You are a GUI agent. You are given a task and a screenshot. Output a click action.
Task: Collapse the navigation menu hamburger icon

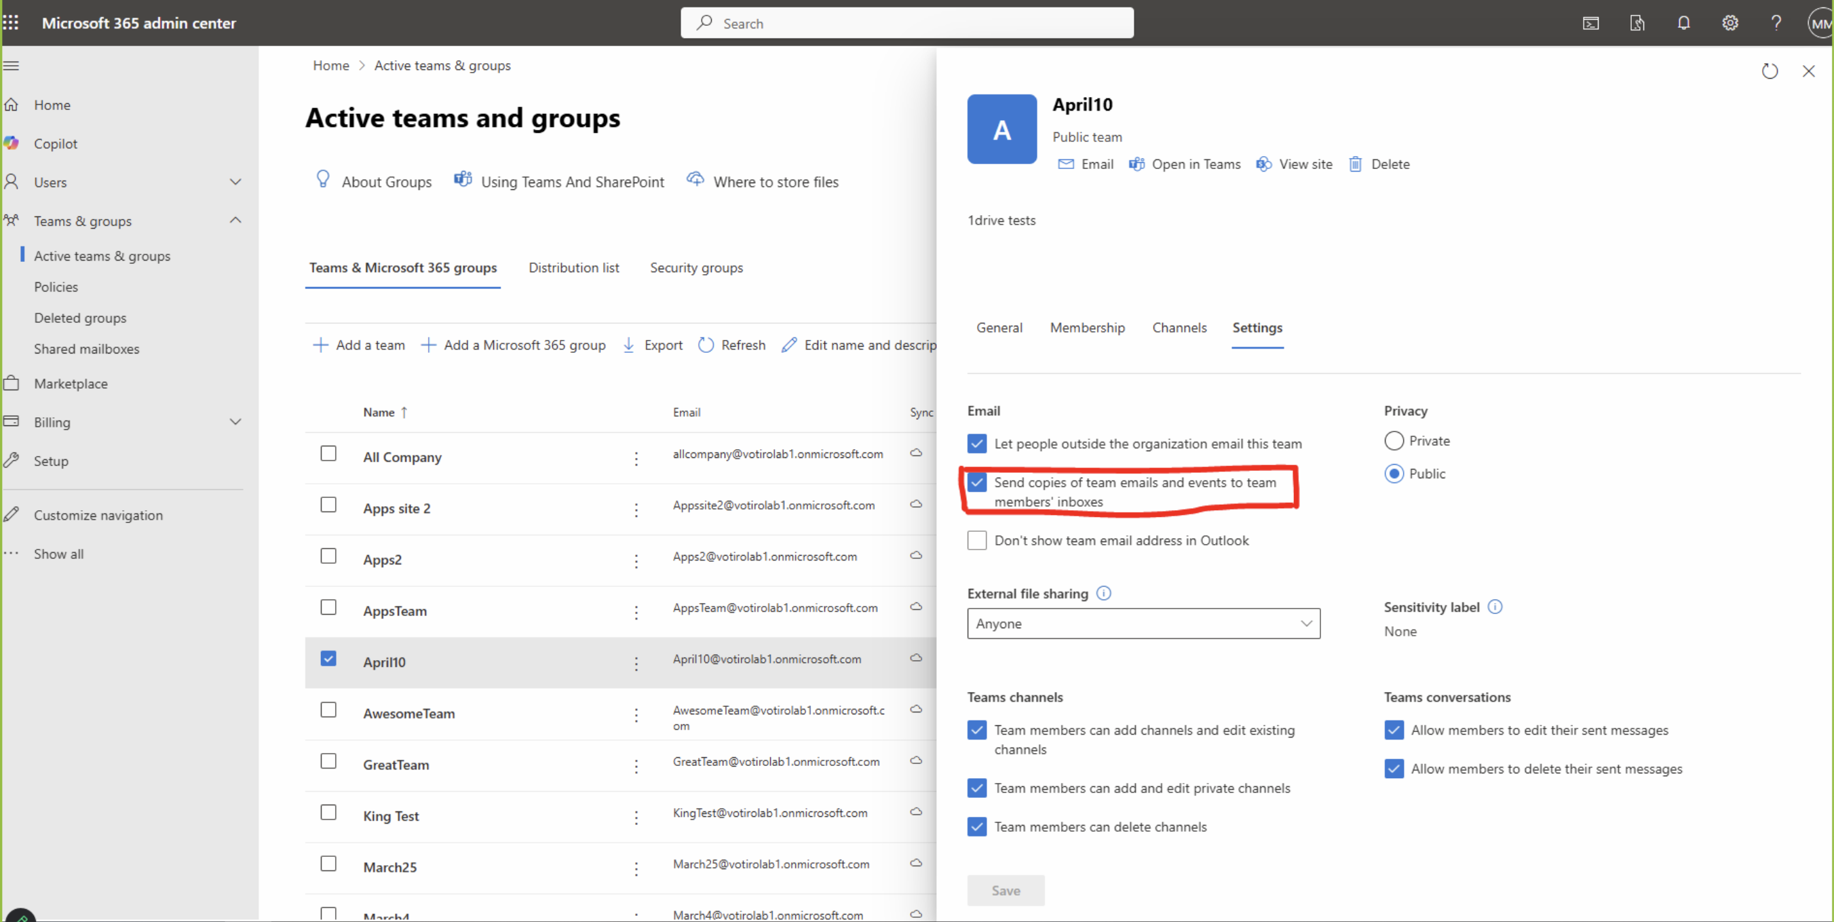[x=12, y=66]
